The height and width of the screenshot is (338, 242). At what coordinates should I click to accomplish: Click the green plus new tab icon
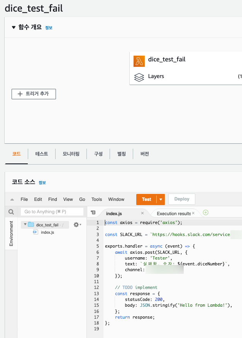coord(206,213)
